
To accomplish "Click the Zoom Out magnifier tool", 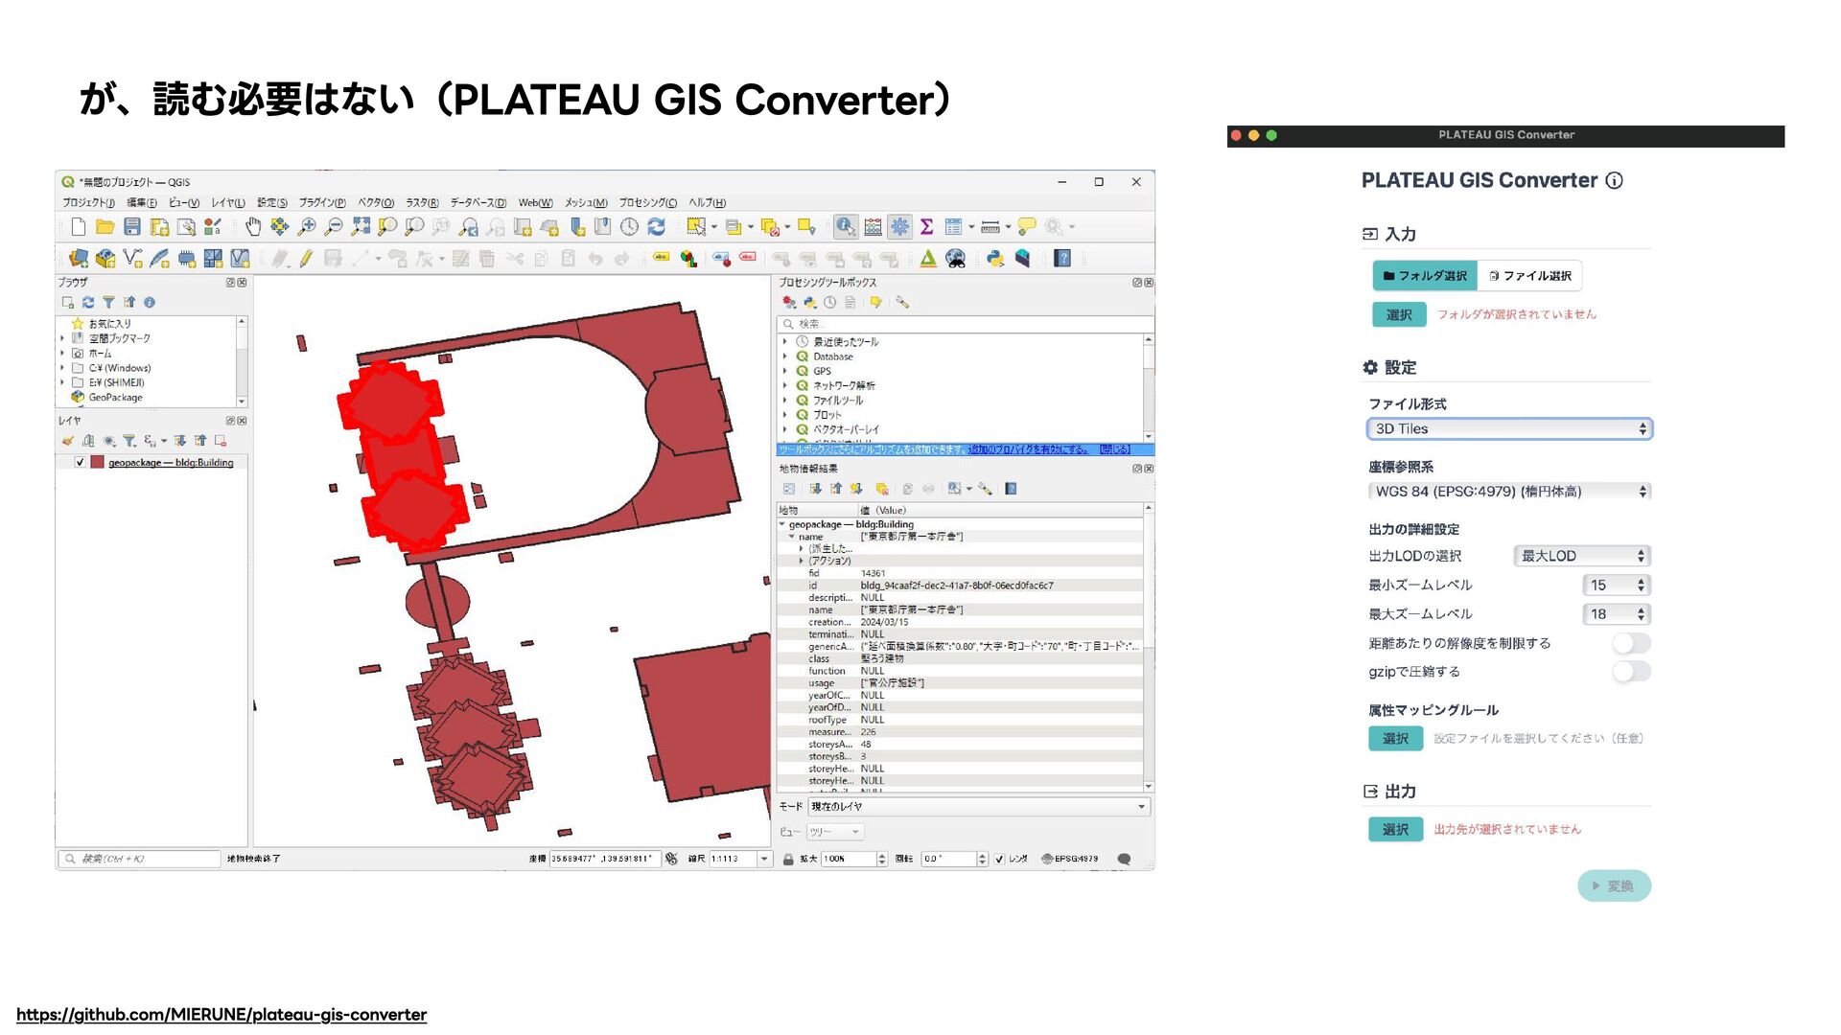I will [334, 227].
